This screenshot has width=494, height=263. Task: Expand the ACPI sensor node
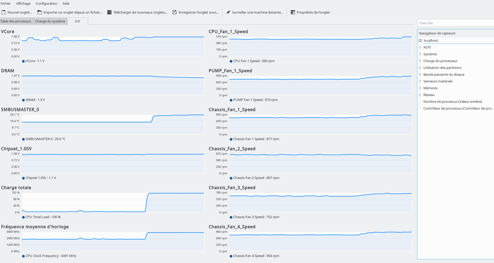(x=420, y=47)
